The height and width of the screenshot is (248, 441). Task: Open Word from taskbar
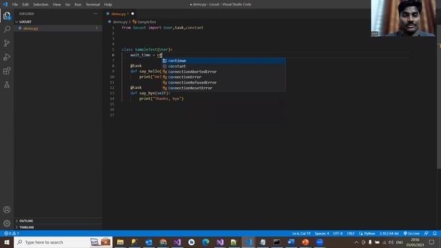coord(291,242)
